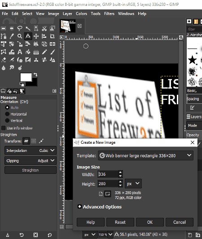Viewport: 202px width, 239px height.
Task: Click the Width input field
Action: pos(108,174)
